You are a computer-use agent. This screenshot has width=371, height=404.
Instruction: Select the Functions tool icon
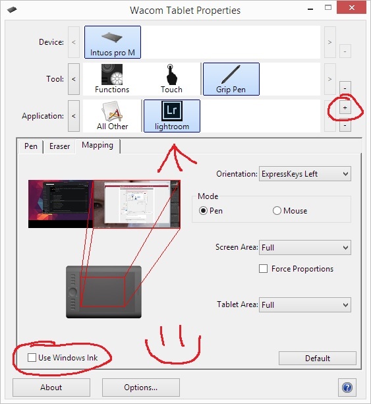click(112, 79)
